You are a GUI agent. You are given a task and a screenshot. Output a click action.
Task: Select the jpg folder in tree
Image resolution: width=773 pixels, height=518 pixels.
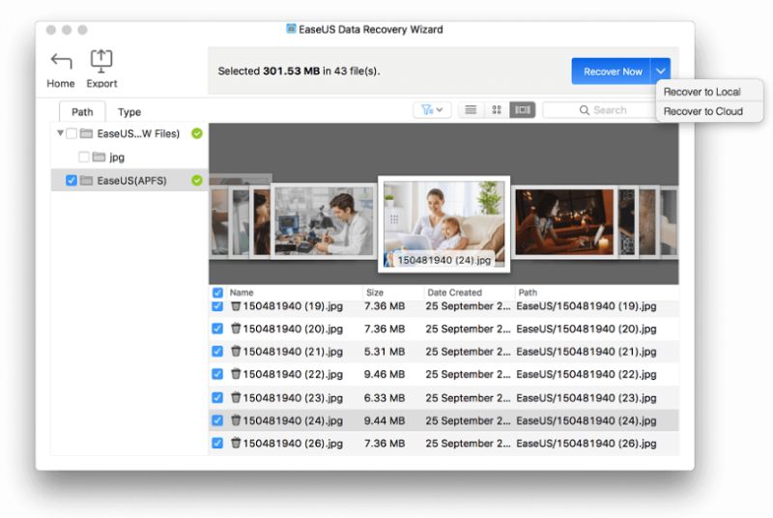click(x=117, y=157)
